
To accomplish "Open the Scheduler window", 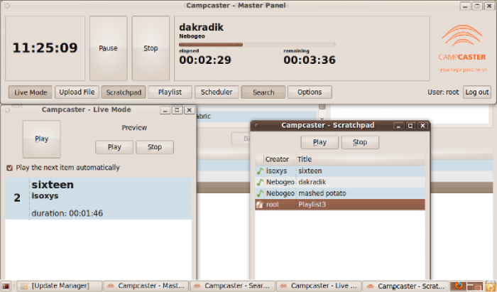I will (217, 92).
